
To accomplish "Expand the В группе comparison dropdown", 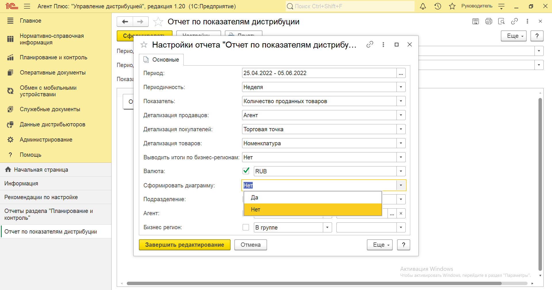I will pos(327,228).
